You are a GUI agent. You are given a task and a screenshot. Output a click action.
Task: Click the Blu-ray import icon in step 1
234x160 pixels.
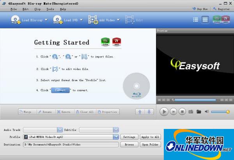click(x=55, y=57)
